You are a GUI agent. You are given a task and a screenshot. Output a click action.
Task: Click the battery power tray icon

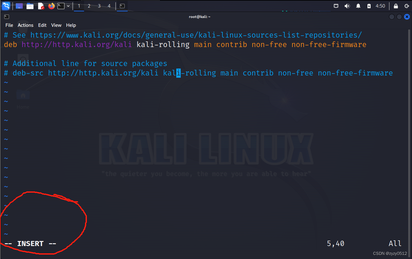tap(369, 6)
